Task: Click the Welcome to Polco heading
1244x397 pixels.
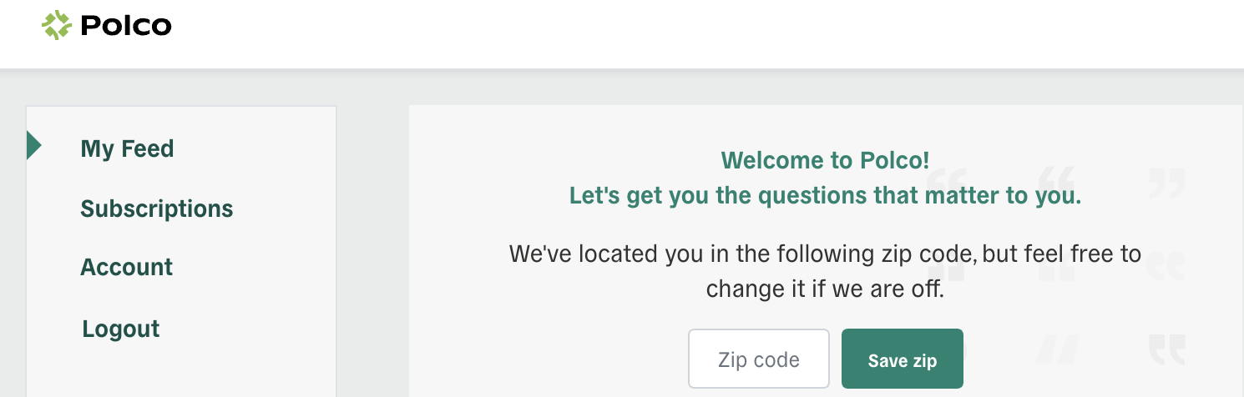Action: click(x=825, y=160)
